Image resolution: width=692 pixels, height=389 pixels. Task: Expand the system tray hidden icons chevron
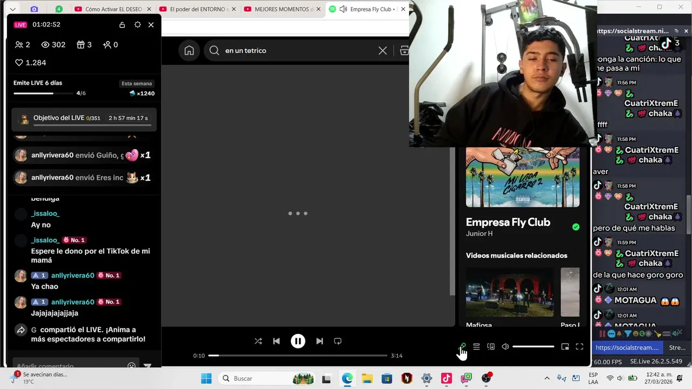click(547, 378)
